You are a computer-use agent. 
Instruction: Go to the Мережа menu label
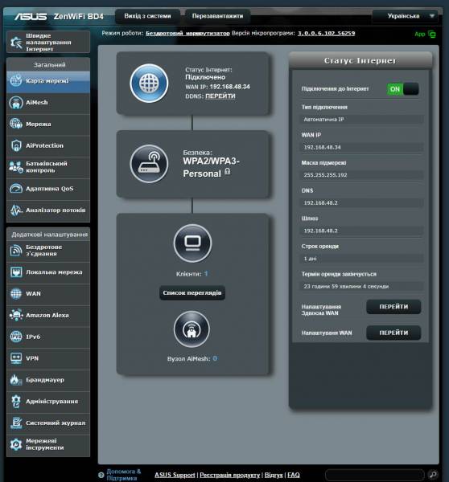[x=38, y=125]
